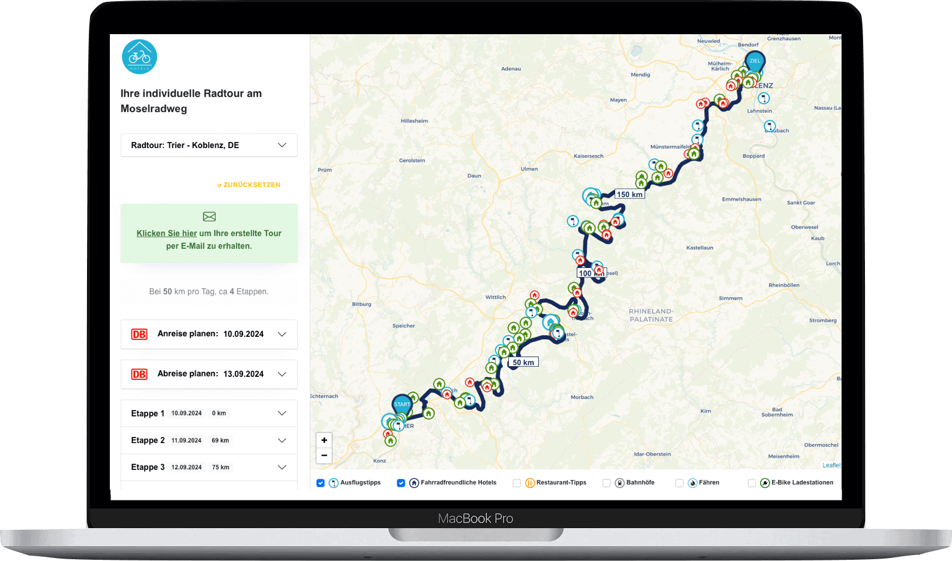The image size is (952, 561).
Task: Click the 'Klicken Sie hier' link
Action: (167, 234)
